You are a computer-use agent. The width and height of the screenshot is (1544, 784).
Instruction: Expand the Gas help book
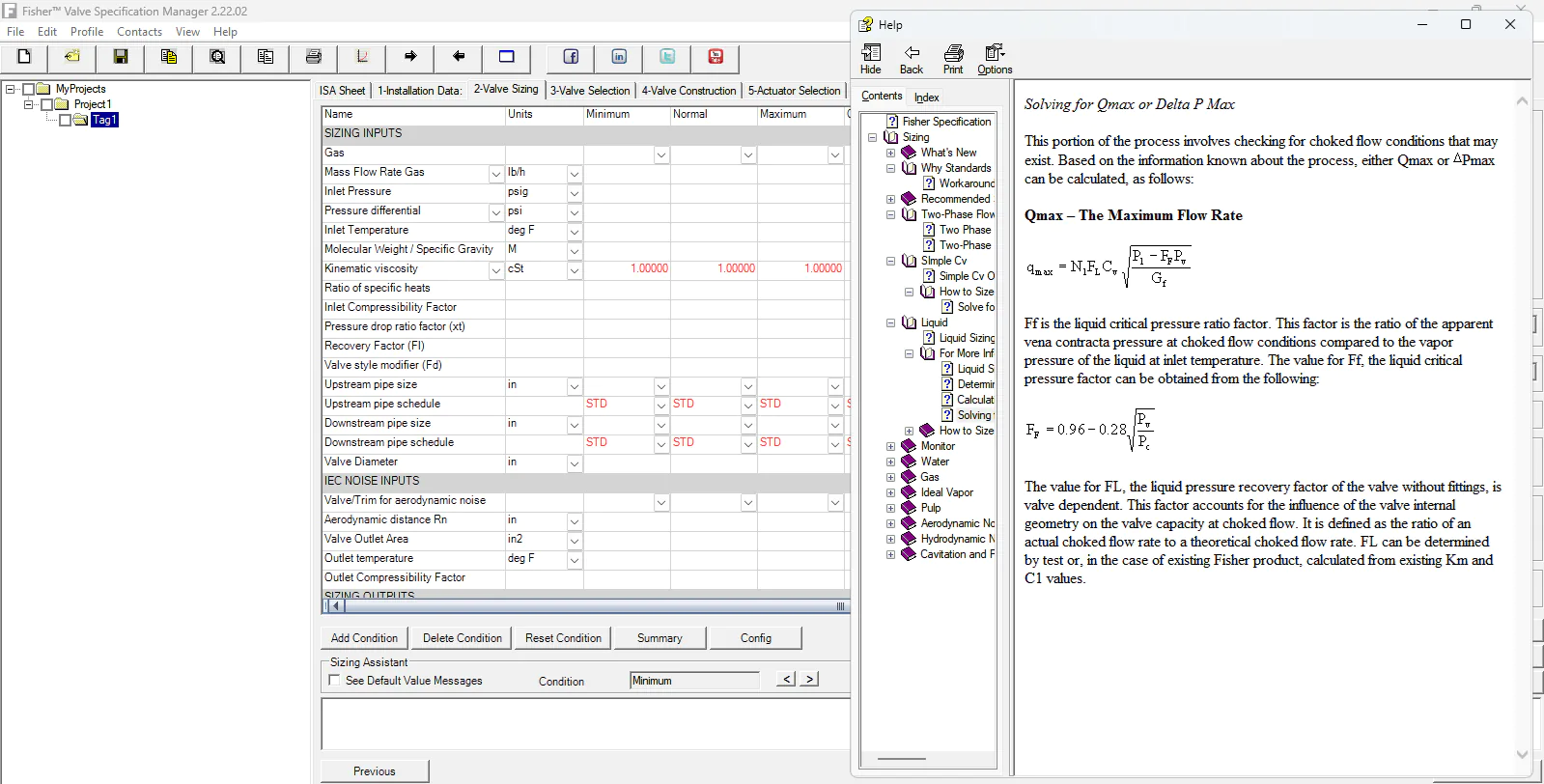(x=890, y=477)
